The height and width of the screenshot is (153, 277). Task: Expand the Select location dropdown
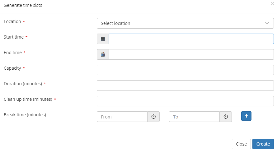coord(185,23)
